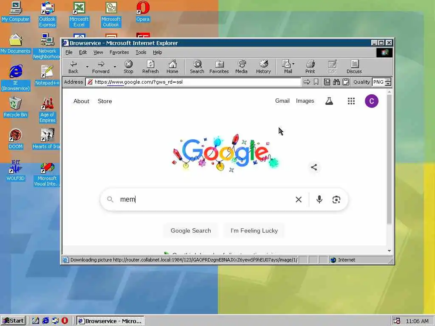The height and width of the screenshot is (326, 435).
Task: Click the Google Search button
Action: click(191, 230)
